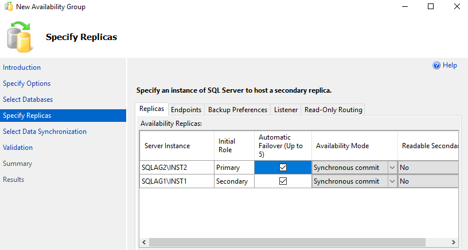Click the right arrow on horizontal scrollbar
Screen dimensions: 468x250
coord(453,243)
